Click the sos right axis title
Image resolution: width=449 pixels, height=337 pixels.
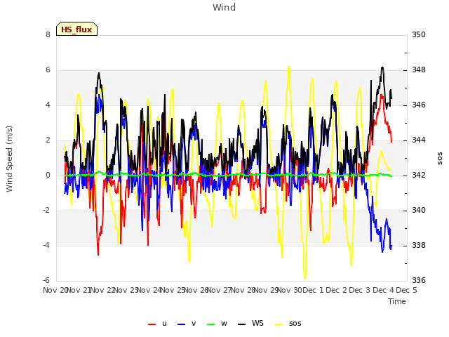tap(440, 159)
